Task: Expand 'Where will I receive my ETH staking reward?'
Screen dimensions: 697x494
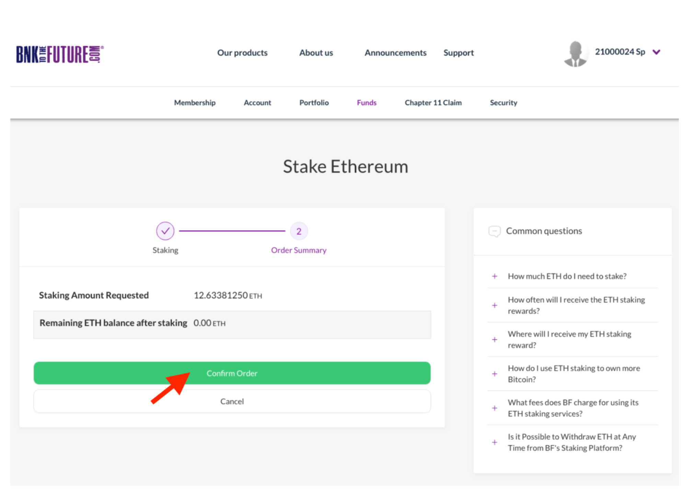Action: [x=494, y=340]
